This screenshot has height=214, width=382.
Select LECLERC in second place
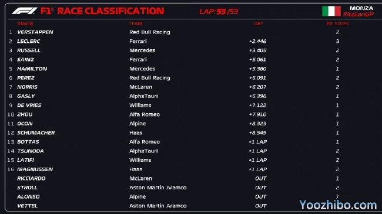click(29, 42)
